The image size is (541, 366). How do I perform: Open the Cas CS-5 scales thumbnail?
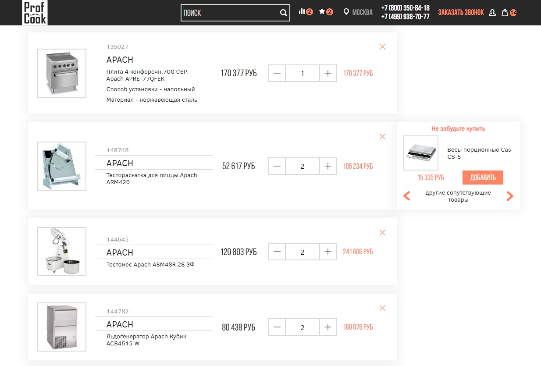(x=420, y=153)
